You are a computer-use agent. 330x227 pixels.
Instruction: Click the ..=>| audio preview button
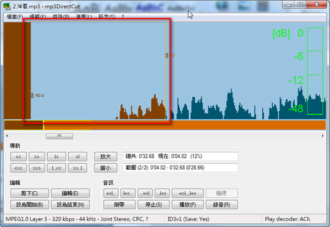point(145,193)
